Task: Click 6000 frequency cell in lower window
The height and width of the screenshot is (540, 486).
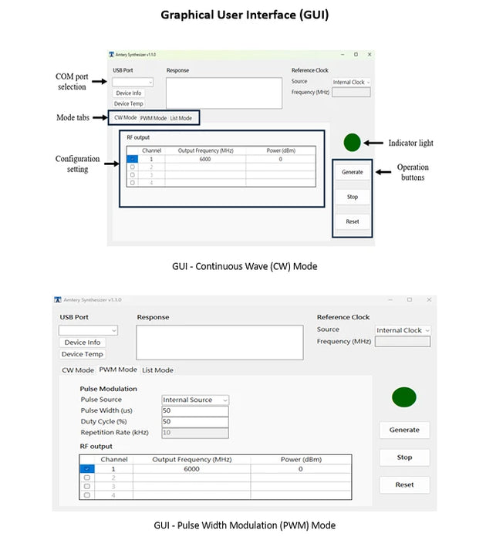Action: tap(191, 469)
